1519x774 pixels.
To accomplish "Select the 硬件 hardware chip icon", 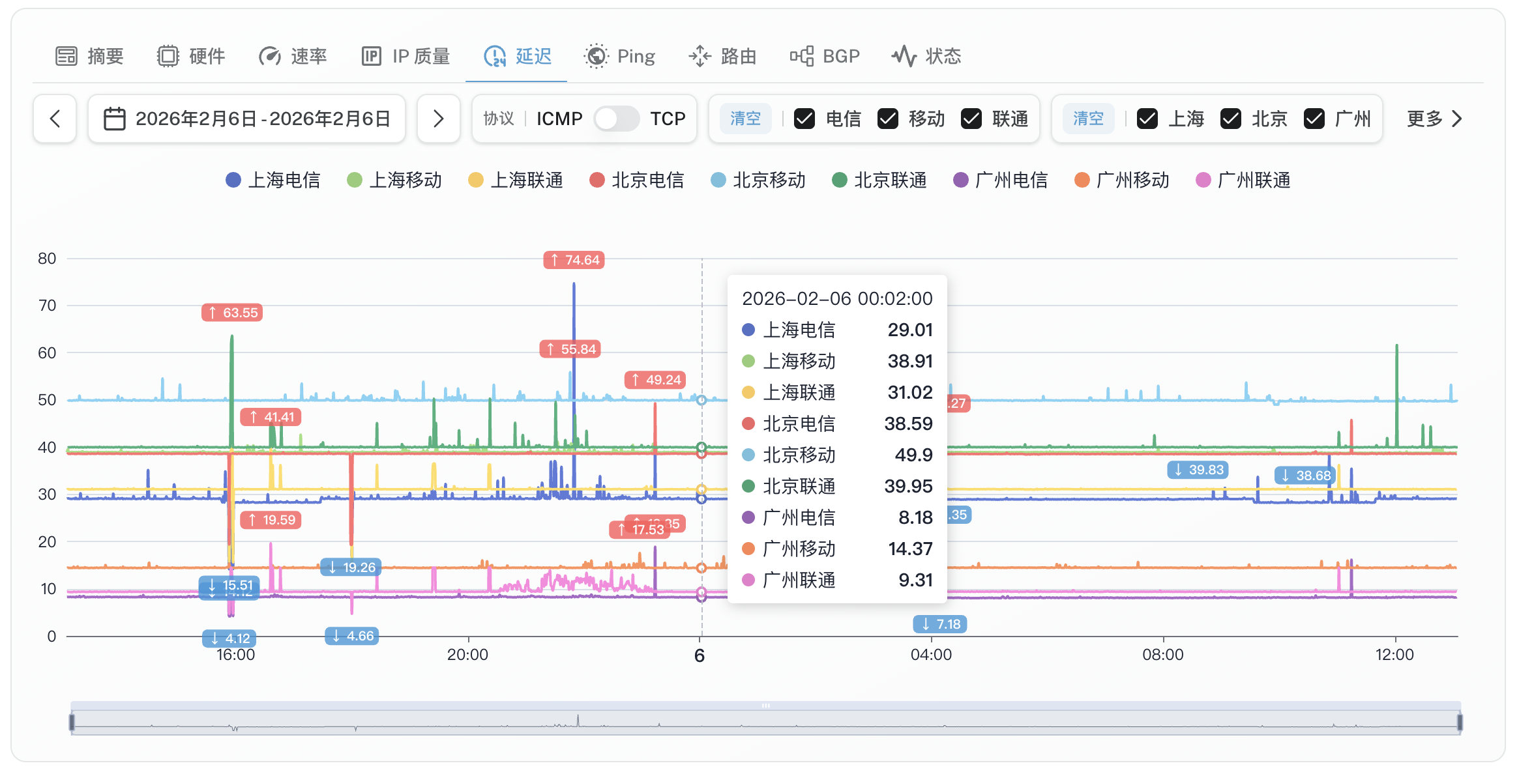I will [x=170, y=56].
